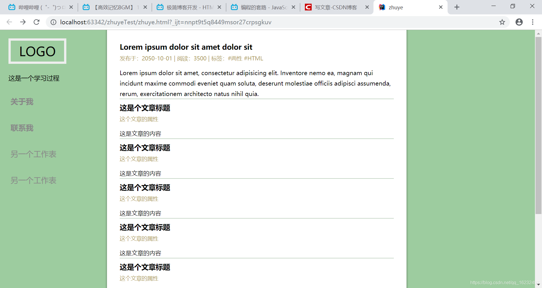View site information icon
The height and width of the screenshot is (288, 542).
pyautogui.click(x=53, y=22)
